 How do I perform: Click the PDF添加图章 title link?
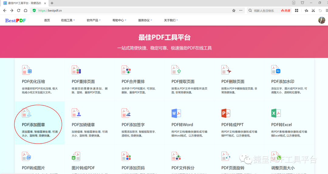tap(33, 125)
